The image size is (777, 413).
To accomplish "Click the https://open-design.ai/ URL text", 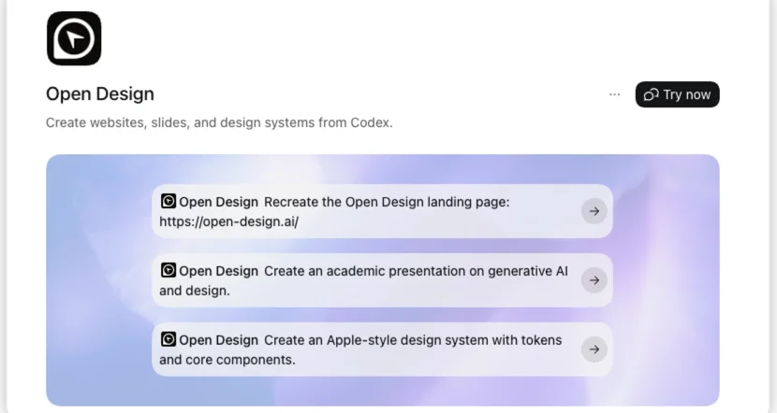I will pyautogui.click(x=229, y=221).
